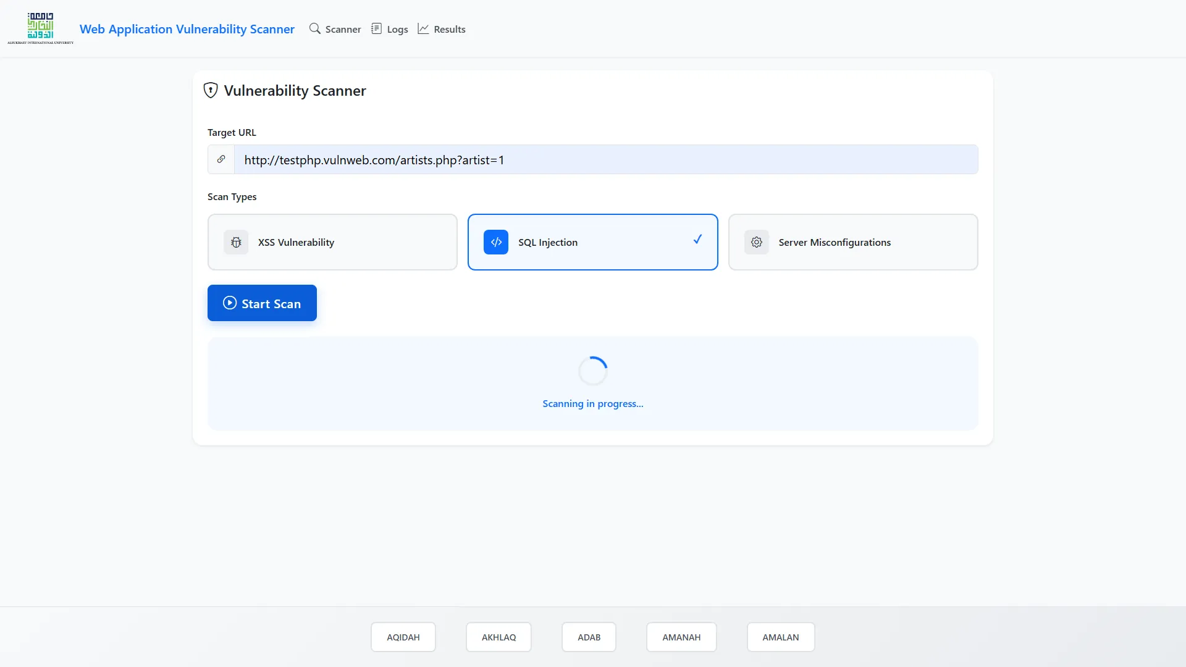Screen dimensions: 1186x667
Task: Open the Scanner nav item
Action: pos(335,29)
